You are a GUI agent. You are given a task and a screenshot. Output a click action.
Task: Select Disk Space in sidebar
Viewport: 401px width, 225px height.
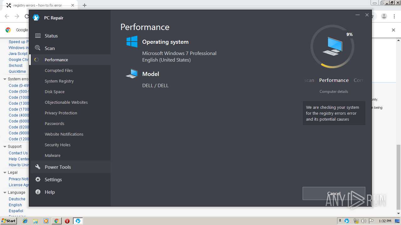coord(55,92)
